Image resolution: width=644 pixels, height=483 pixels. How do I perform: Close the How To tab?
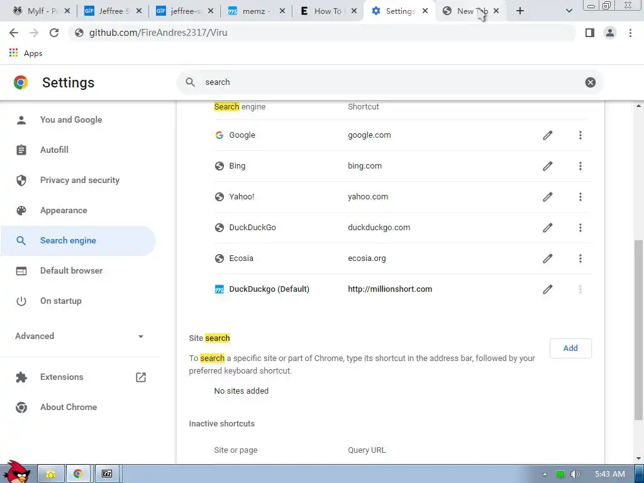coord(354,11)
